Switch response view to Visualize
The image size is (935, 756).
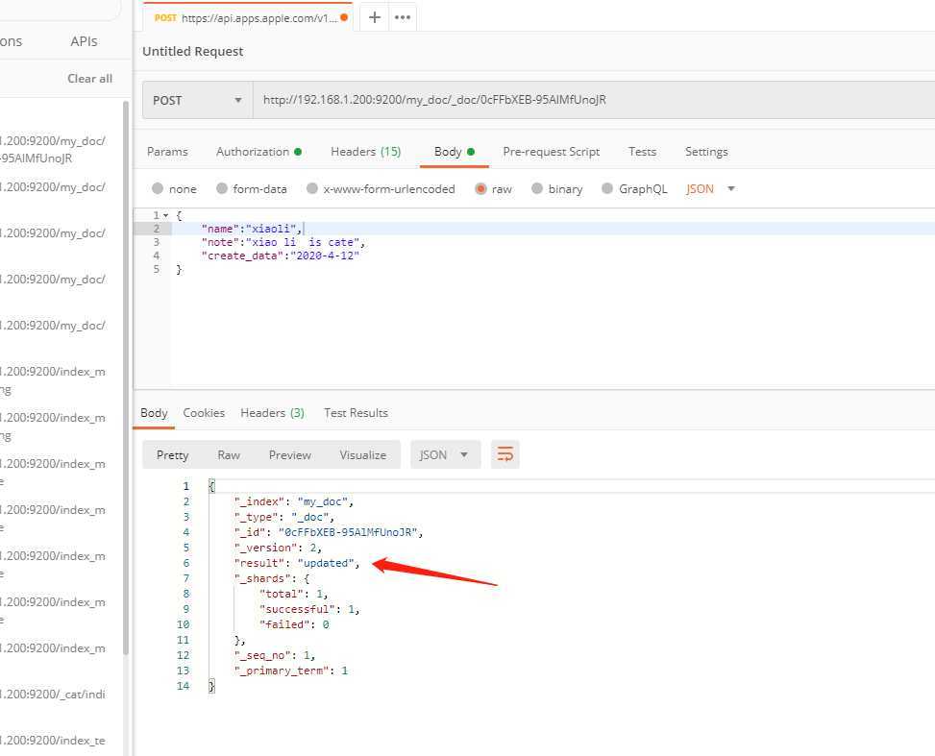pyautogui.click(x=362, y=455)
